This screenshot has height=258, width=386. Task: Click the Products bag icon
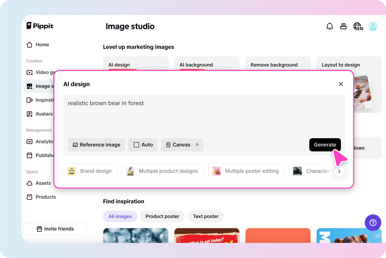(x=30, y=197)
